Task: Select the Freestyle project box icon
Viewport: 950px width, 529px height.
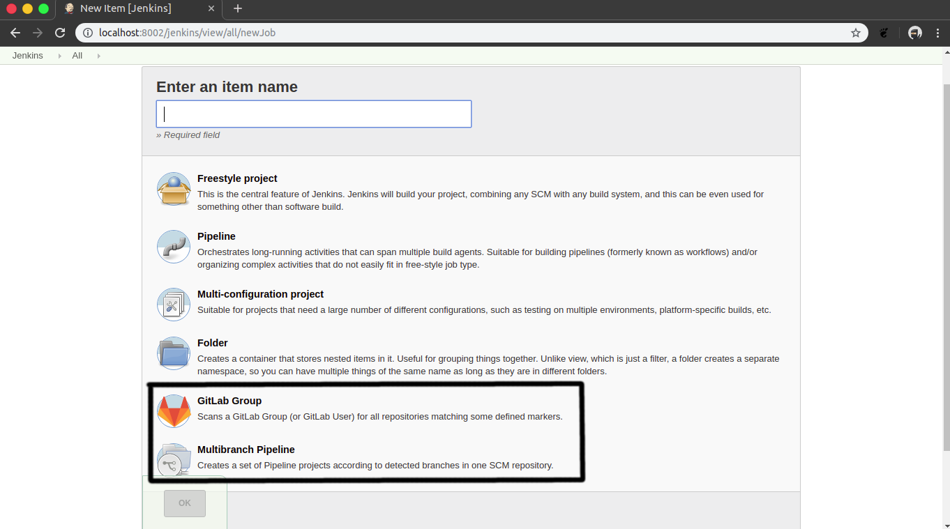Action: [174, 189]
